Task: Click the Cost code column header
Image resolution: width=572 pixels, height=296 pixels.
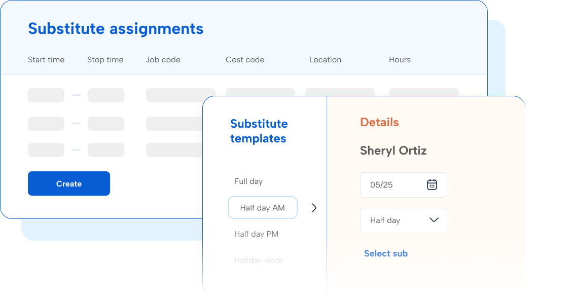Action: [x=245, y=60]
